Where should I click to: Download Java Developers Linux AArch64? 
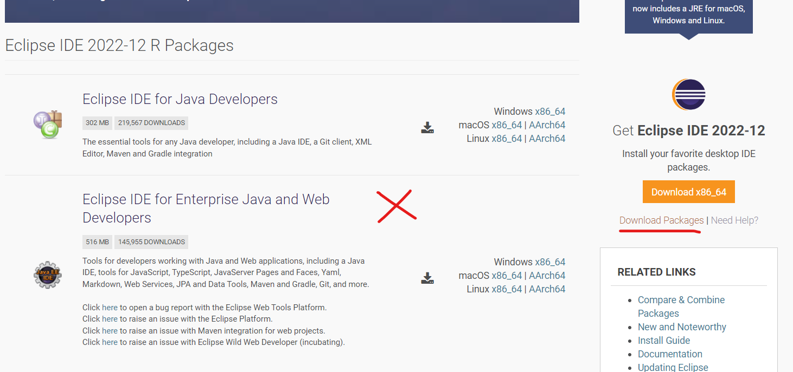click(x=547, y=139)
